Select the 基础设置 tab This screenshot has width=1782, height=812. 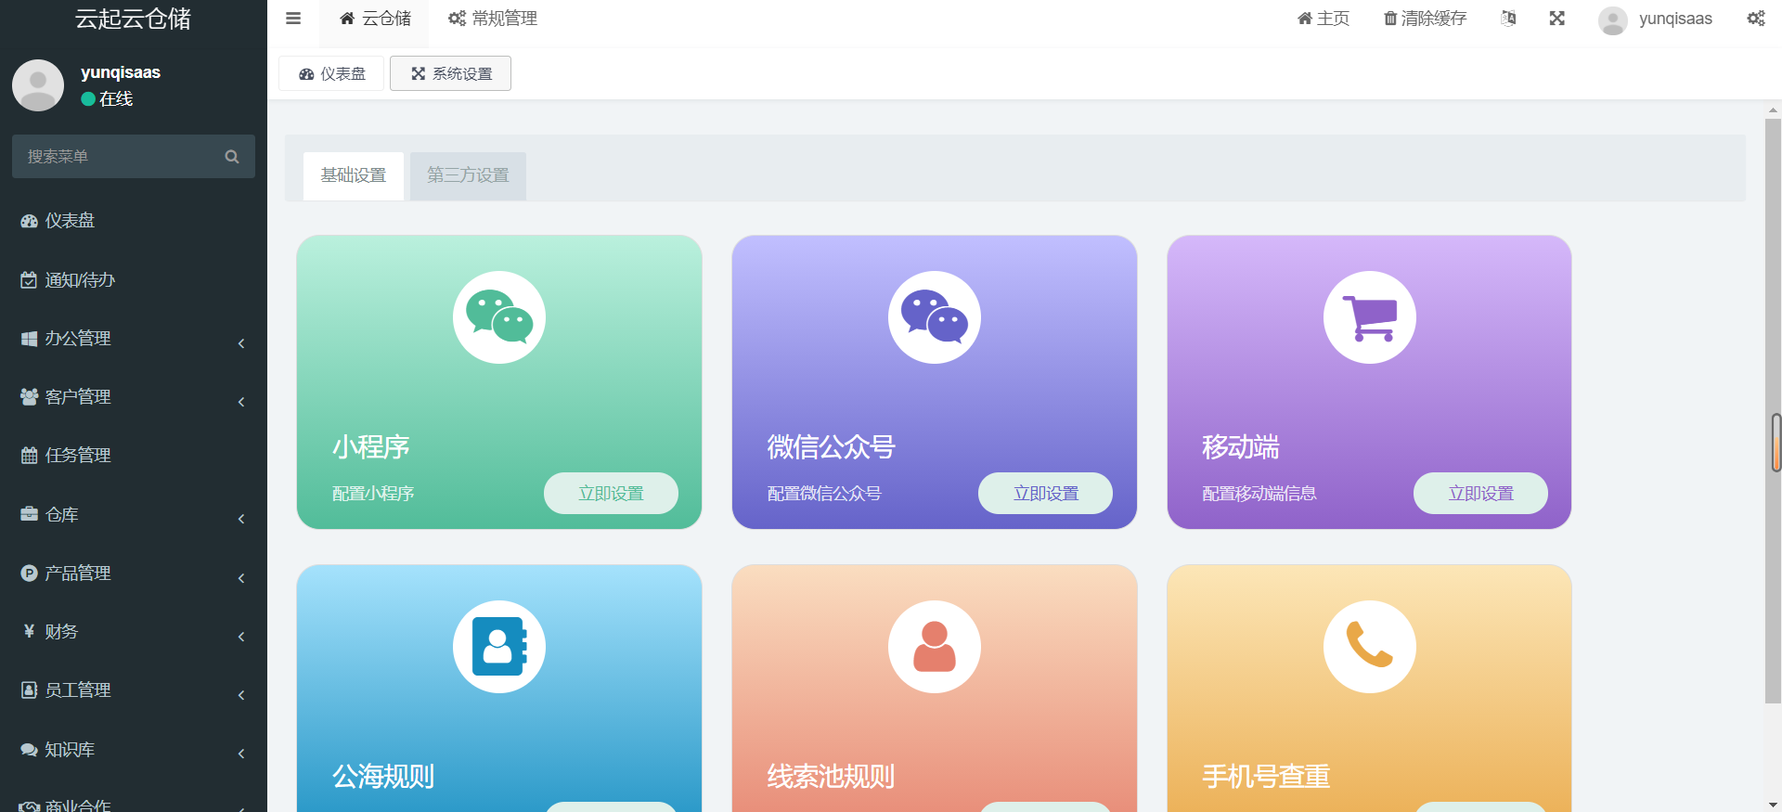[x=354, y=175]
